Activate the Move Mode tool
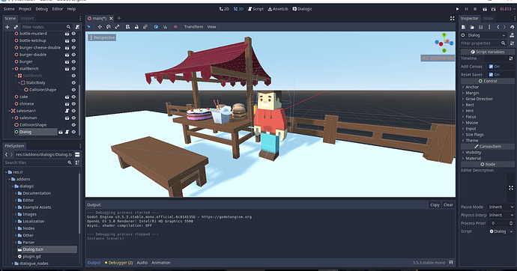 pos(100,27)
